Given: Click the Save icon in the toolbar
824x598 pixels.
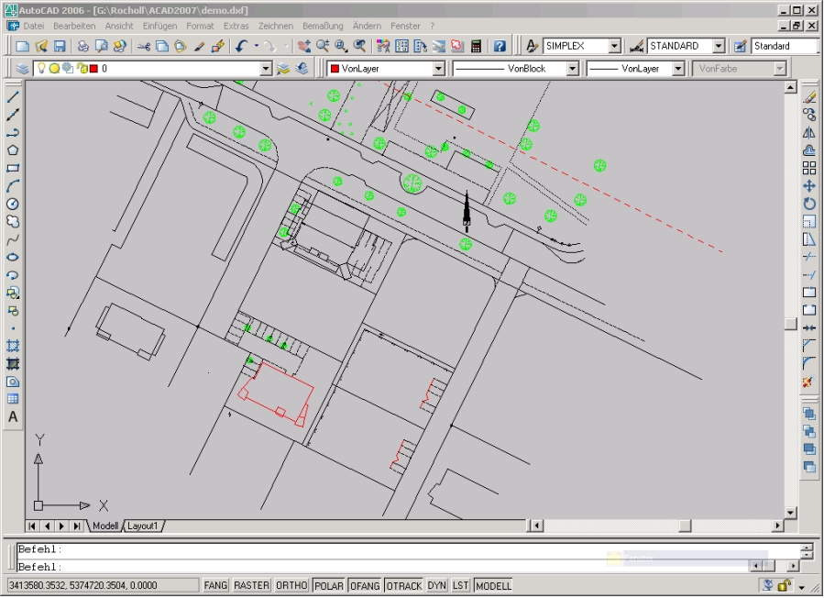Looking at the screenshot, I should (x=60, y=46).
